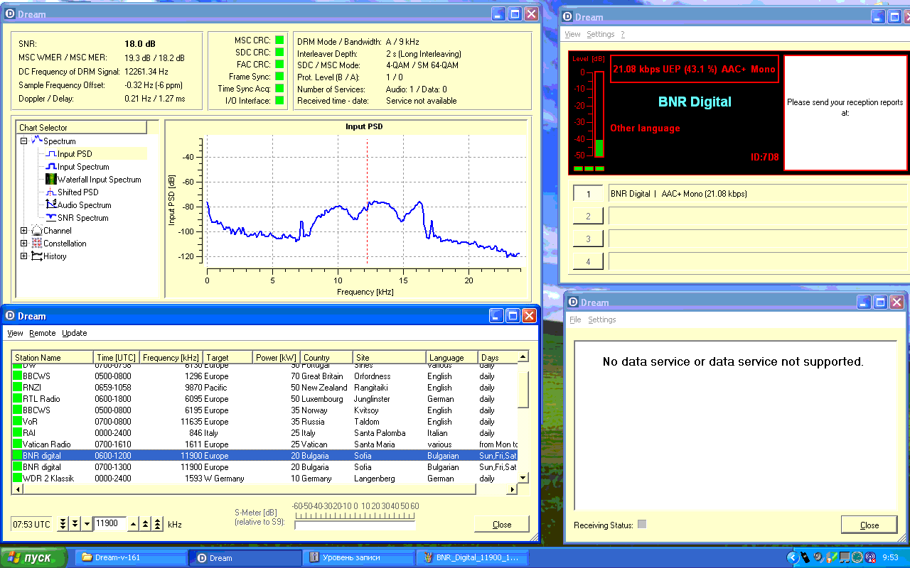910x568 pixels.
Task: Sort stations by Frequency [kHz] column header
Action: [x=171, y=357]
